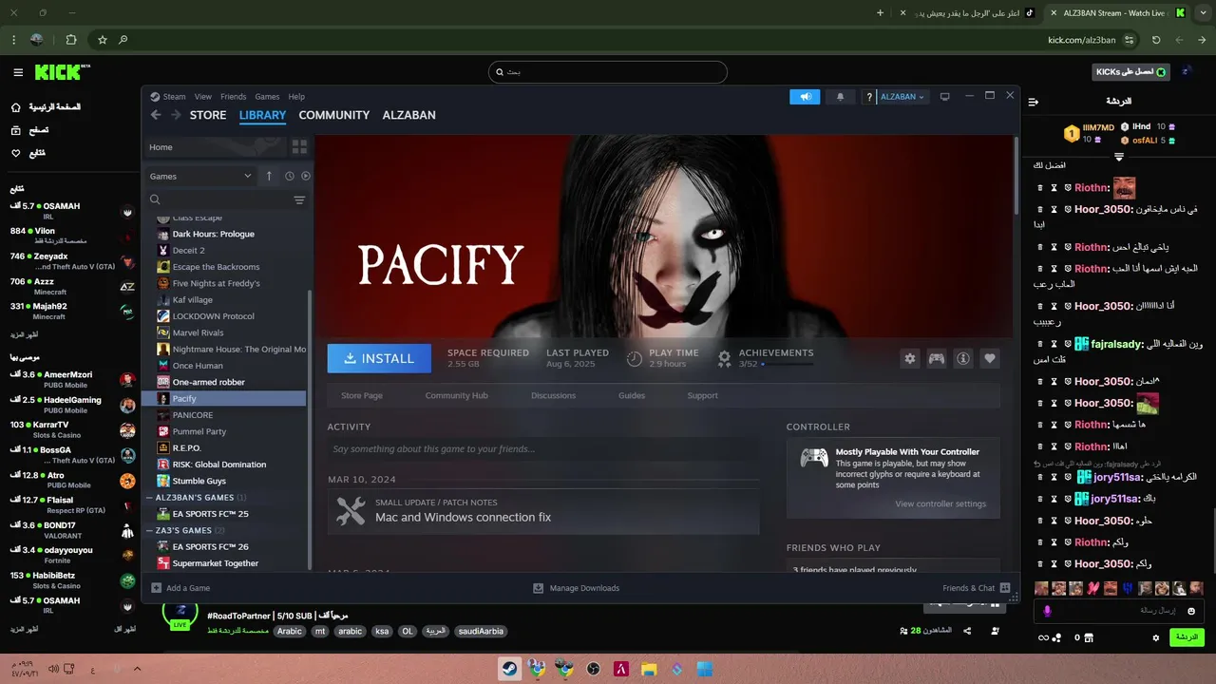This screenshot has height=684, width=1216.
Task: Click the activity say-something field
Action: pyautogui.click(x=543, y=449)
